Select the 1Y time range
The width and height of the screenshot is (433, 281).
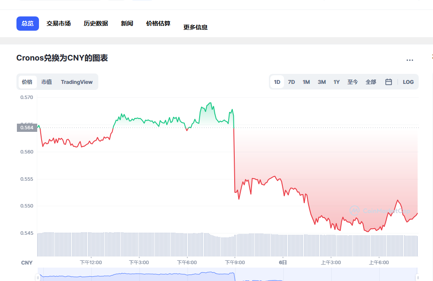pyautogui.click(x=336, y=82)
